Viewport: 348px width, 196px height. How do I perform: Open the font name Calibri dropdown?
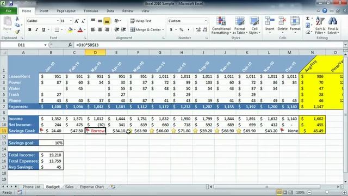58,21
